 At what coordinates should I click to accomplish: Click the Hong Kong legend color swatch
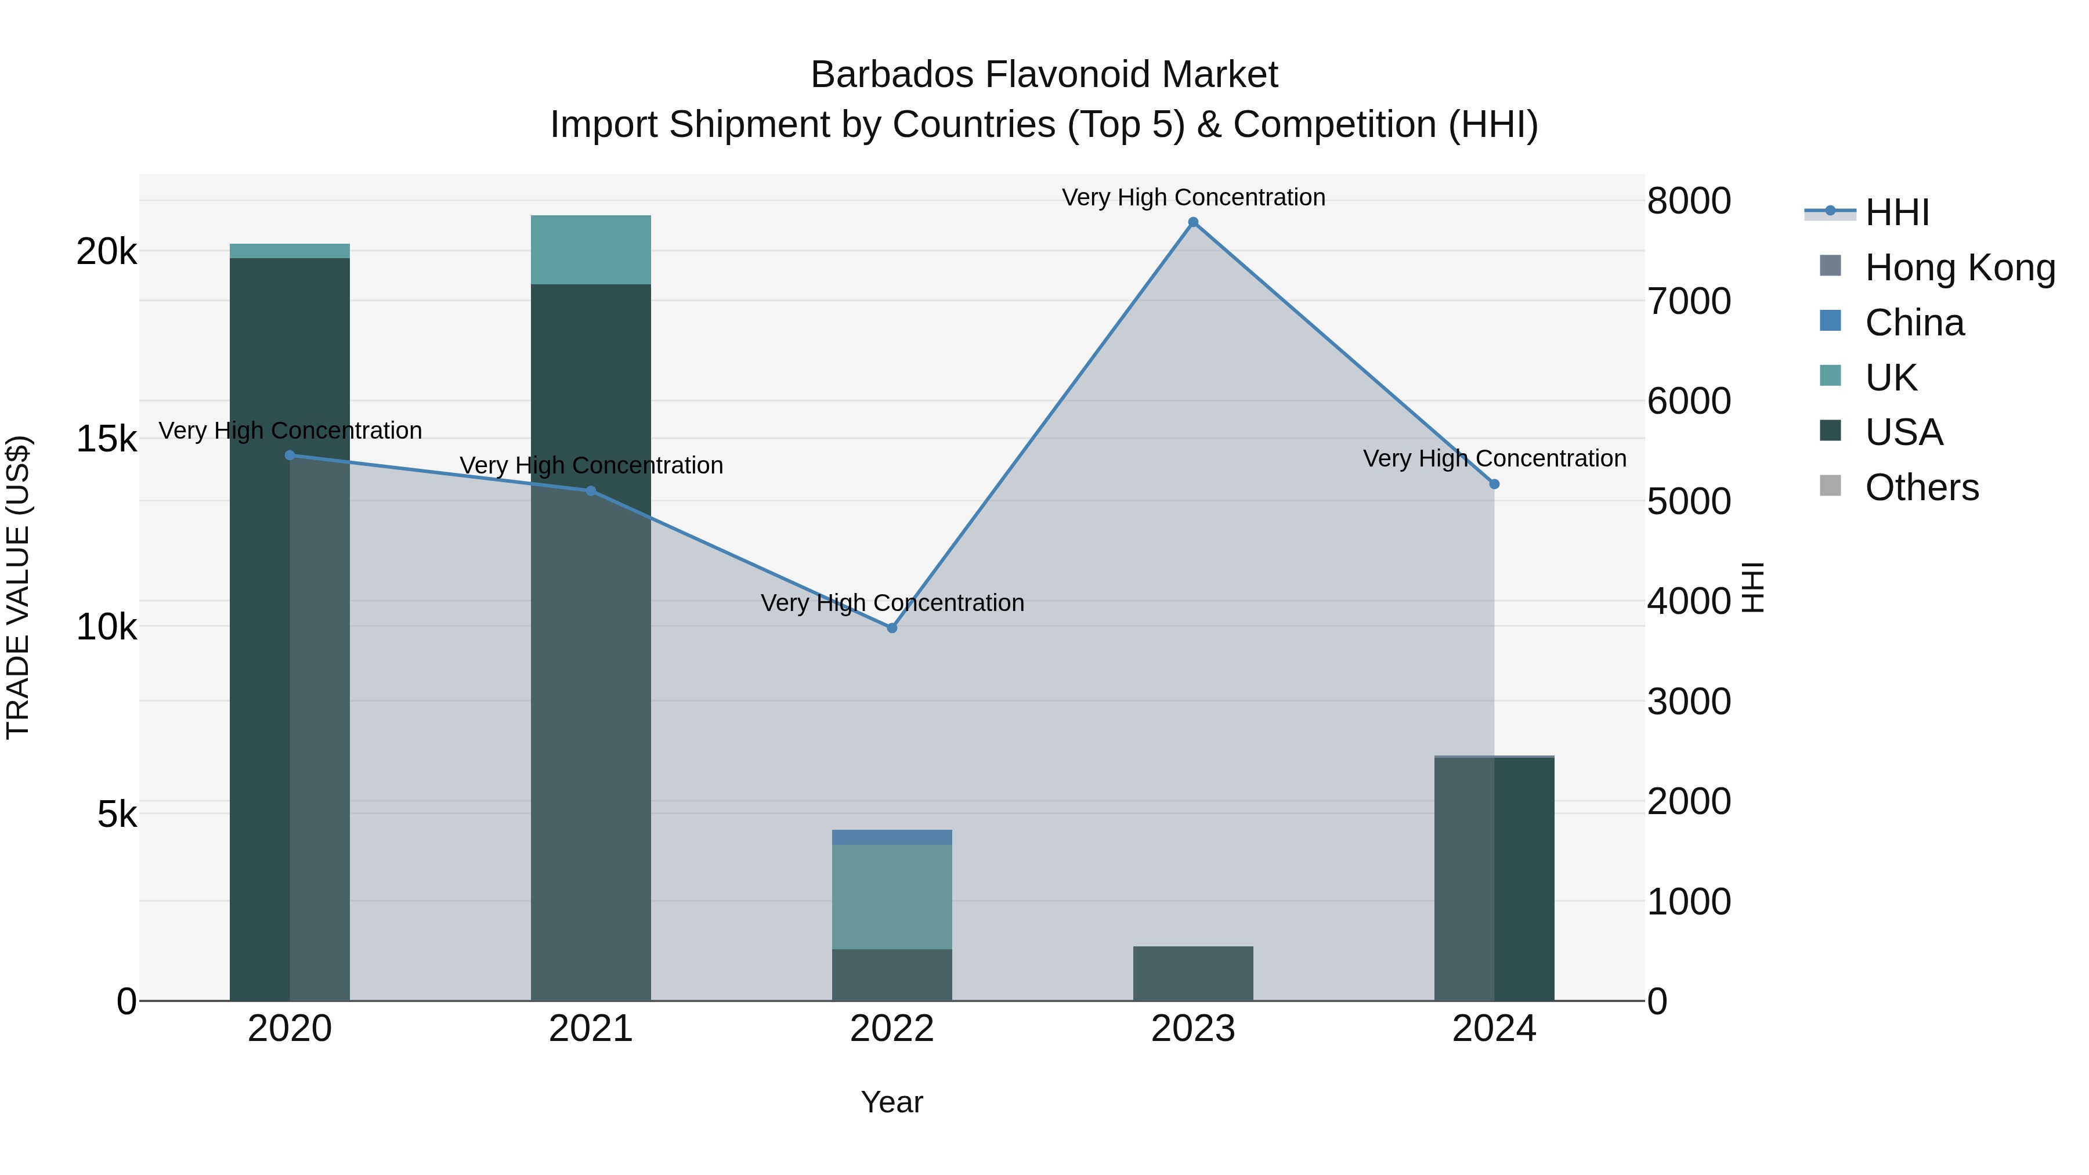coord(1830,265)
